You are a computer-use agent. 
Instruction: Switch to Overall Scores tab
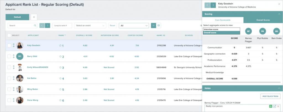pos(263,20)
